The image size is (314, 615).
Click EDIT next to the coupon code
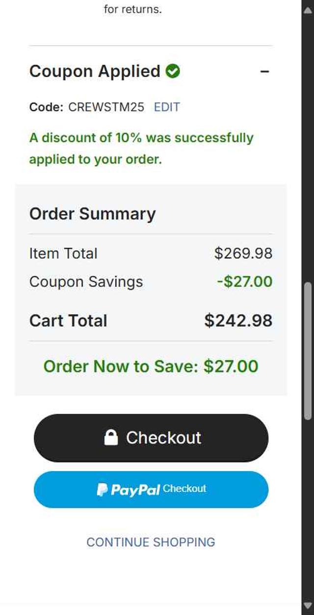coord(167,107)
